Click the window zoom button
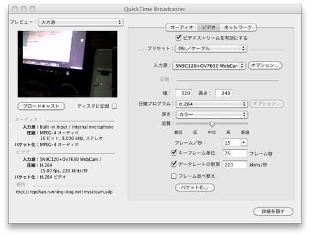 [32, 9]
